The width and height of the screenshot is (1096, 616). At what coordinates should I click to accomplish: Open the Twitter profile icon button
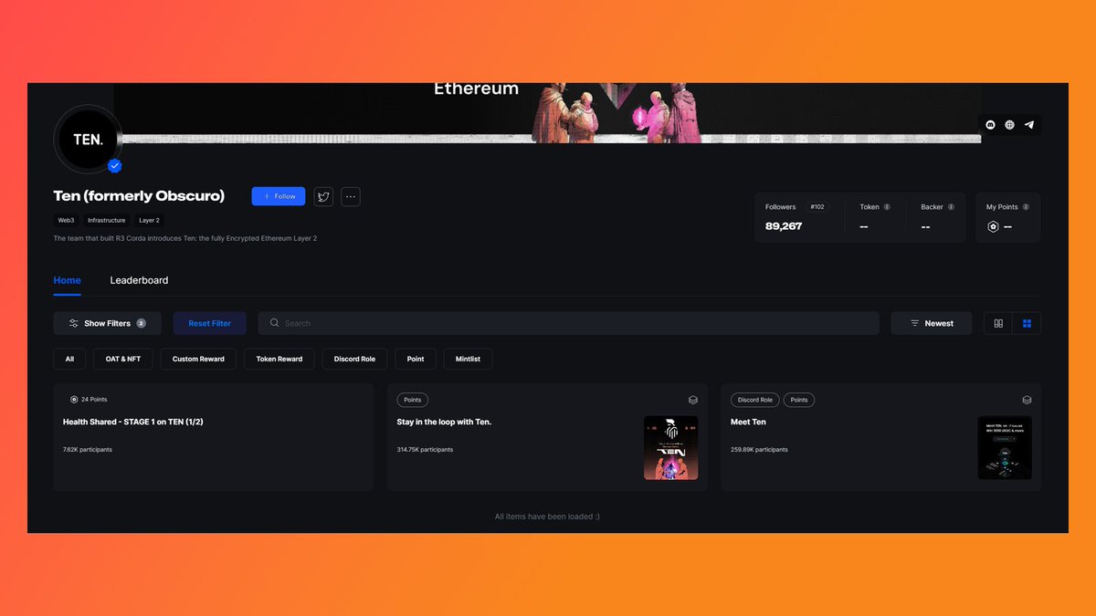pyautogui.click(x=323, y=196)
